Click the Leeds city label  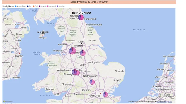pos(81,42)
